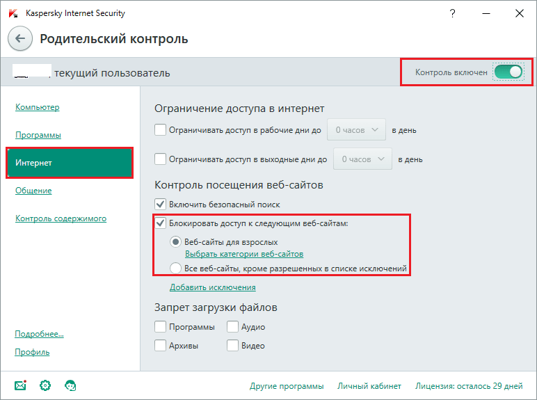Click 'Выбрать категории веб-сайтов' link
This screenshot has height=400, width=537.
243,255
